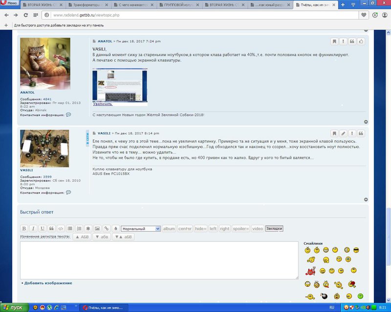Click ANATOL's cat avatar image

point(45,63)
